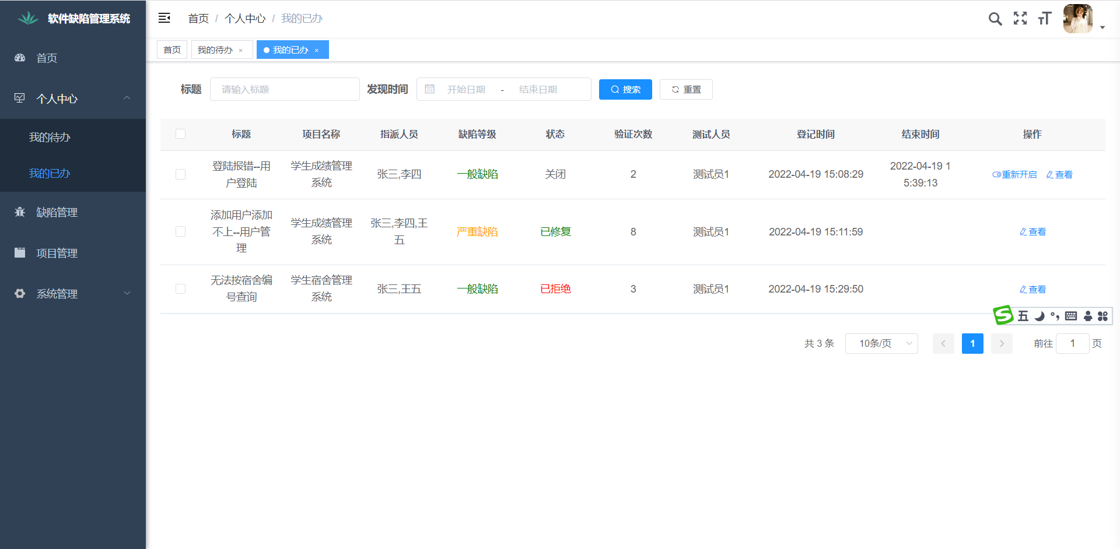
Task: Click the user avatar picture
Action: click(x=1078, y=19)
